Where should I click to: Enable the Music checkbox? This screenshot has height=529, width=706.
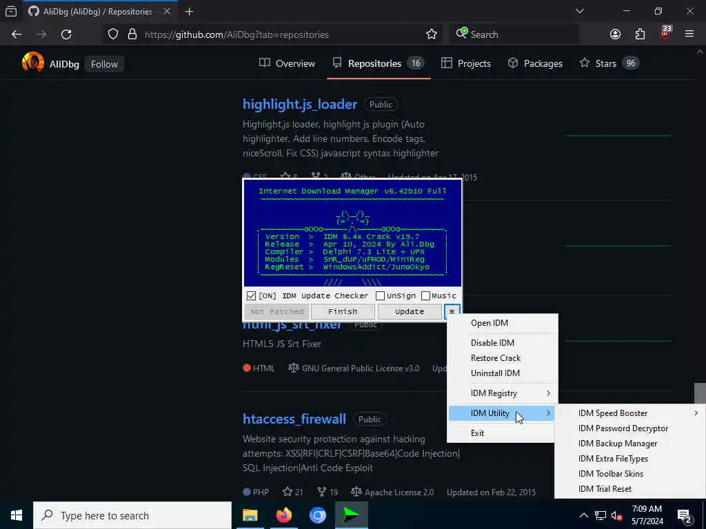coord(425,296)
